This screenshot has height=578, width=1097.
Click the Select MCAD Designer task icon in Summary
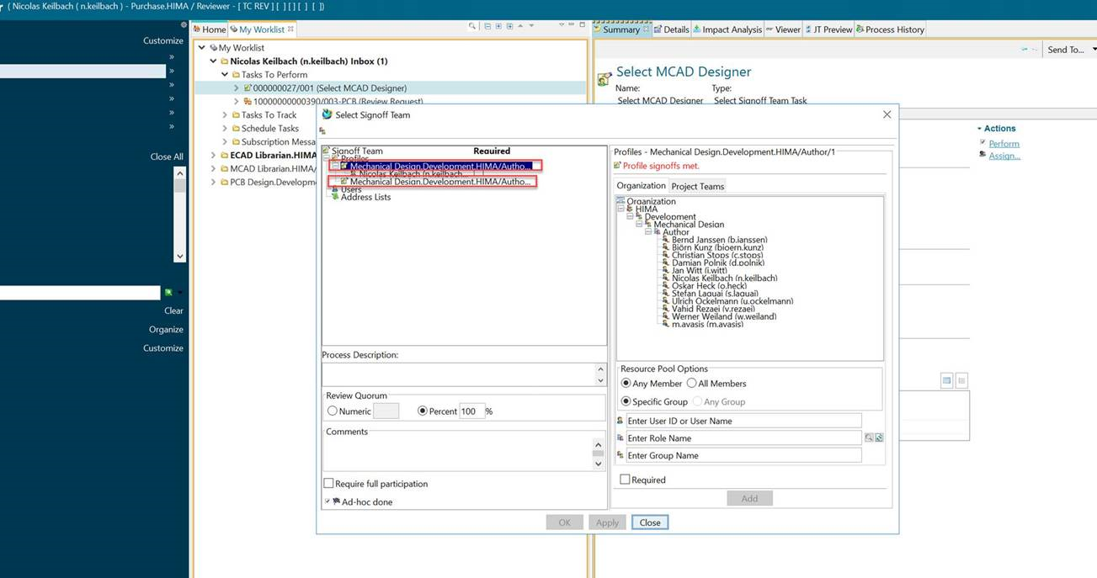click(x=604, y=79)
